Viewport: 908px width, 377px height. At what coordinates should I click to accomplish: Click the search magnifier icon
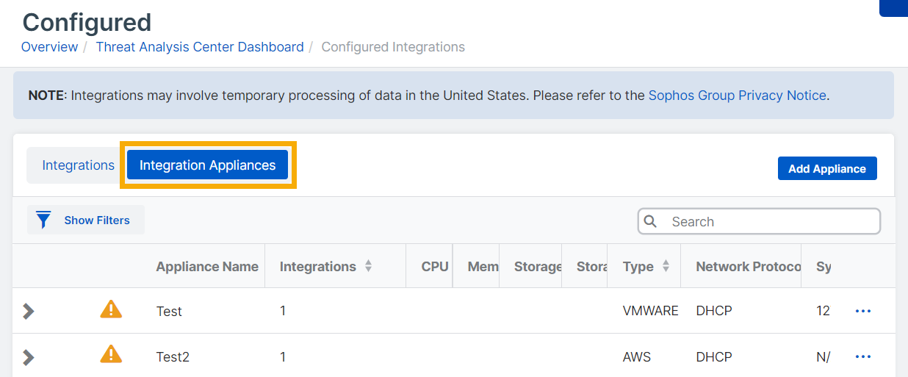[650, 221]
